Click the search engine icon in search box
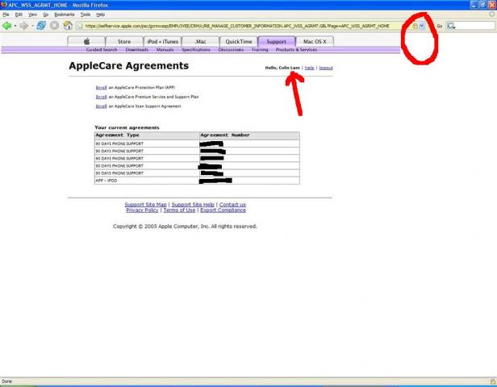 [451, 26]
